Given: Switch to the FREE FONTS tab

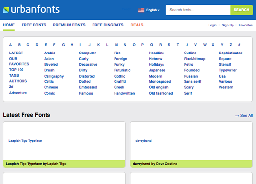Looking at the screenshot, I should pyautogui.click(x=34, y=25).
